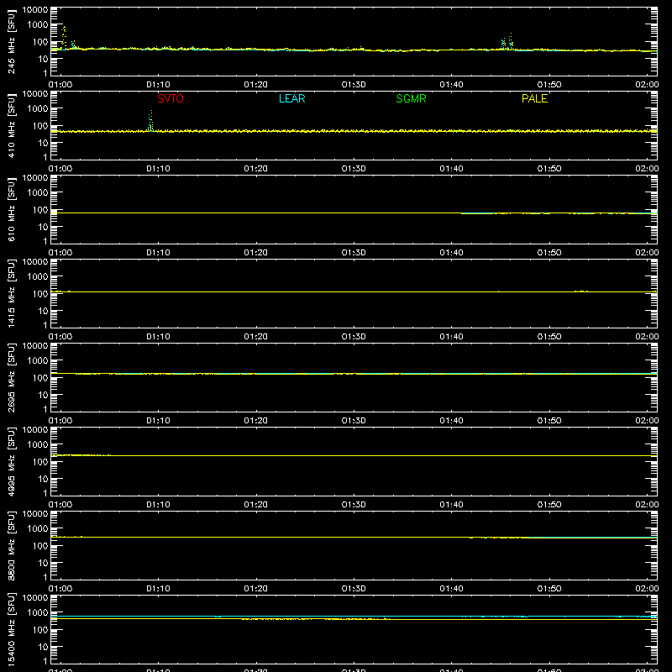Viewport: 672px width, 672px height.
Task: Click the red SVTO station label
Action: coord(171,98)
